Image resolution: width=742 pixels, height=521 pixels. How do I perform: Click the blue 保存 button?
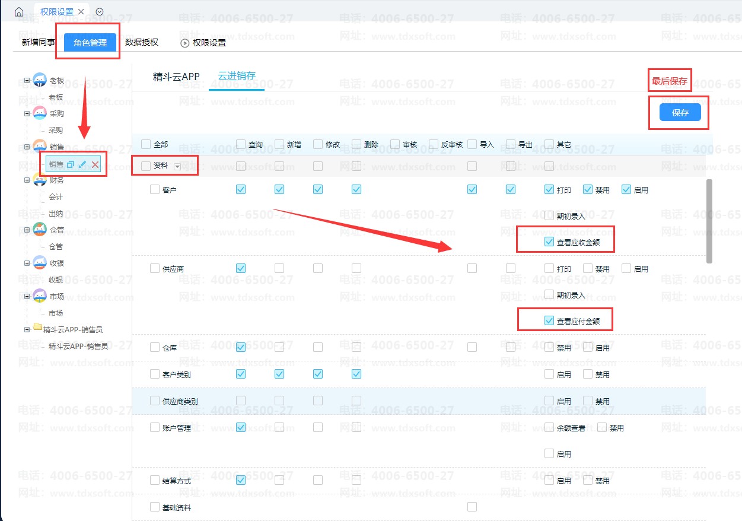(x=680, y=113)
